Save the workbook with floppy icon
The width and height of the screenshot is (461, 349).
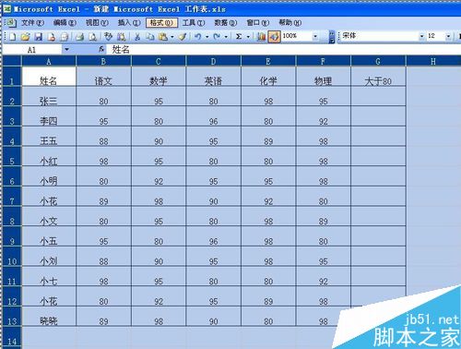39,37
